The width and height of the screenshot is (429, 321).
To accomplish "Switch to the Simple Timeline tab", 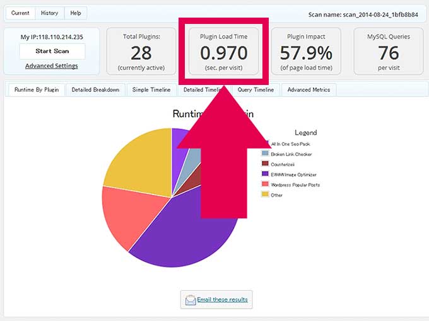I will tap(151, 90).
